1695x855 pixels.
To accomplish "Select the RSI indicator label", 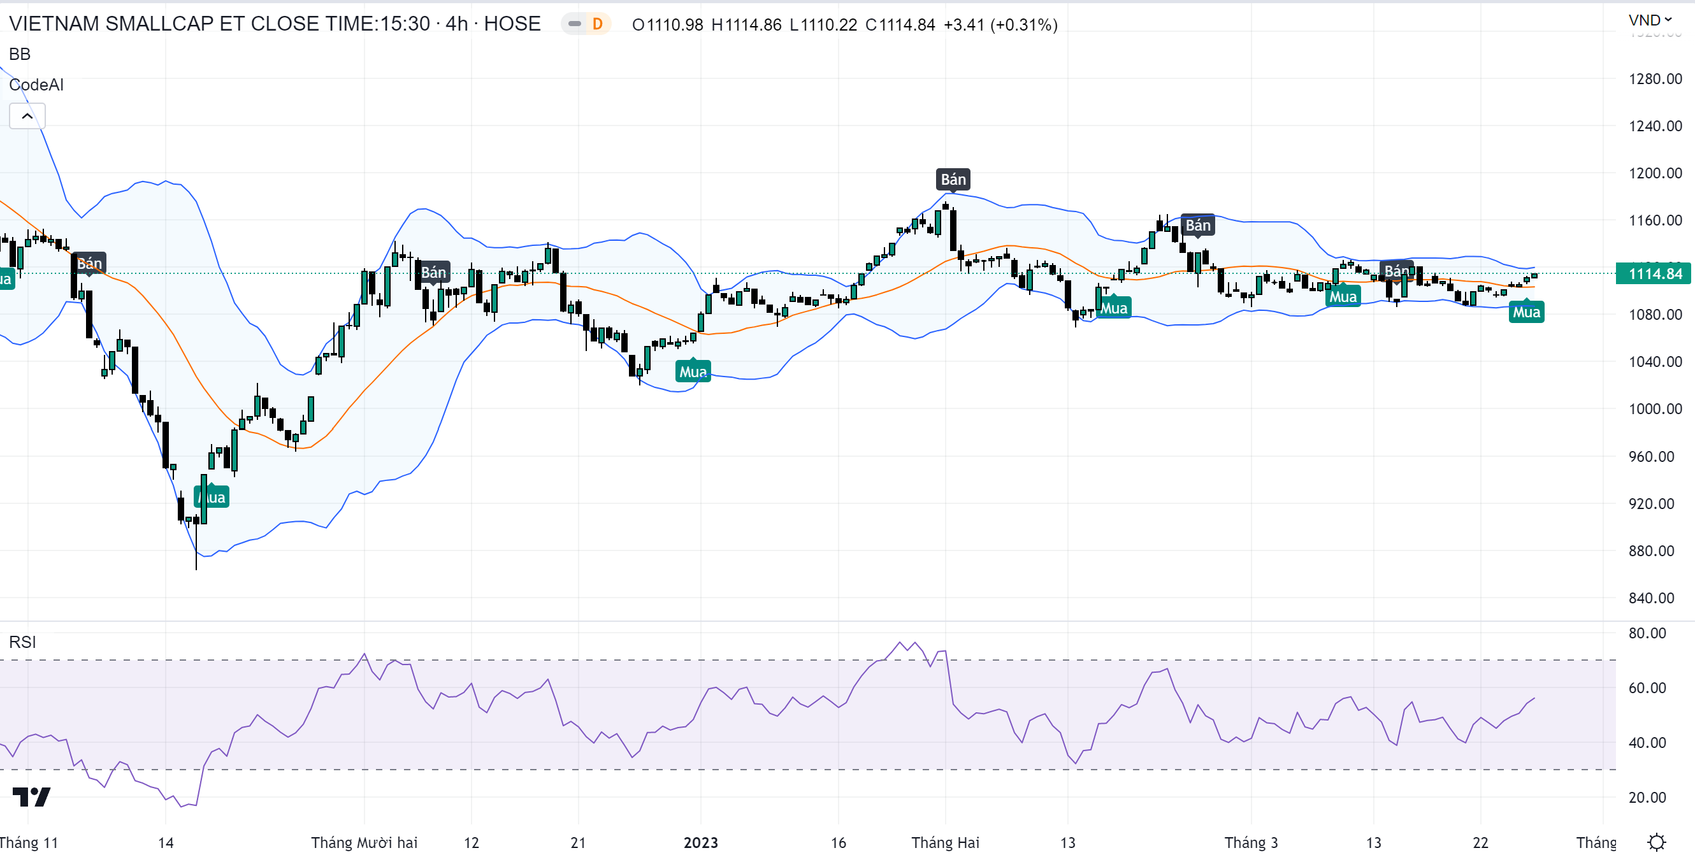I will coord(22,642).
